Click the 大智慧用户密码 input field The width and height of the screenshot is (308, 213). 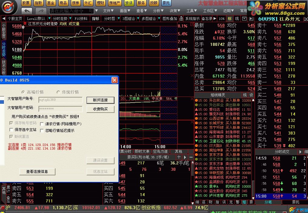point(61,109)
